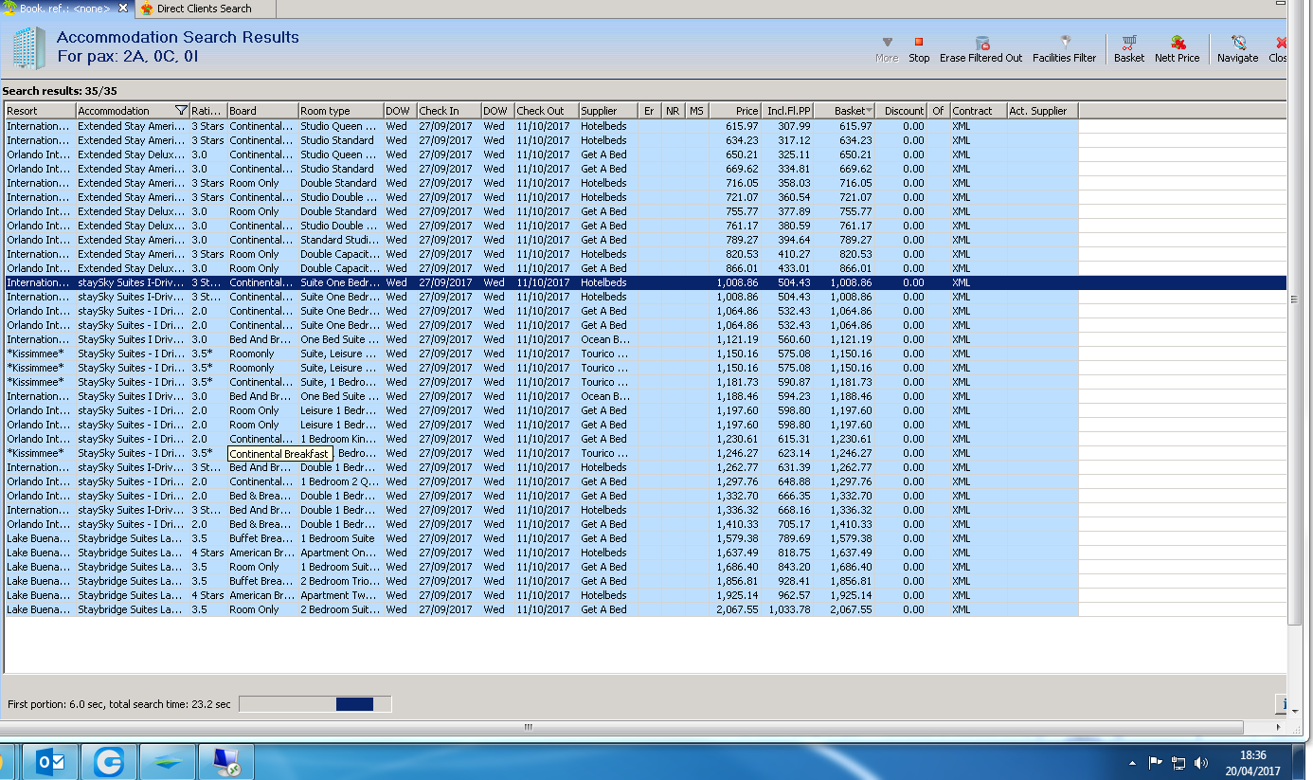Select the cell showing 560.60
Image resolution: width=1313 pixels, height=780 pixels.
coord(788,339)
